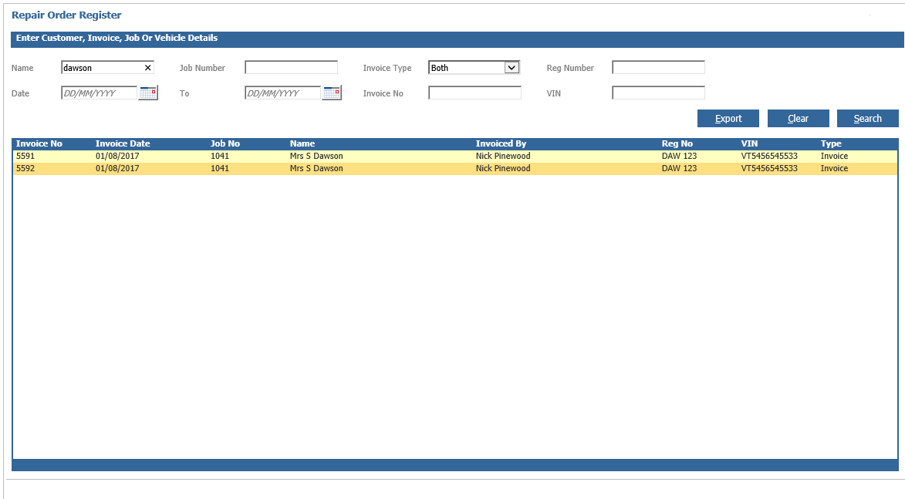Viewport: 905px width, 499px height.
Task: Click the Search button
Action: (867, 118)
